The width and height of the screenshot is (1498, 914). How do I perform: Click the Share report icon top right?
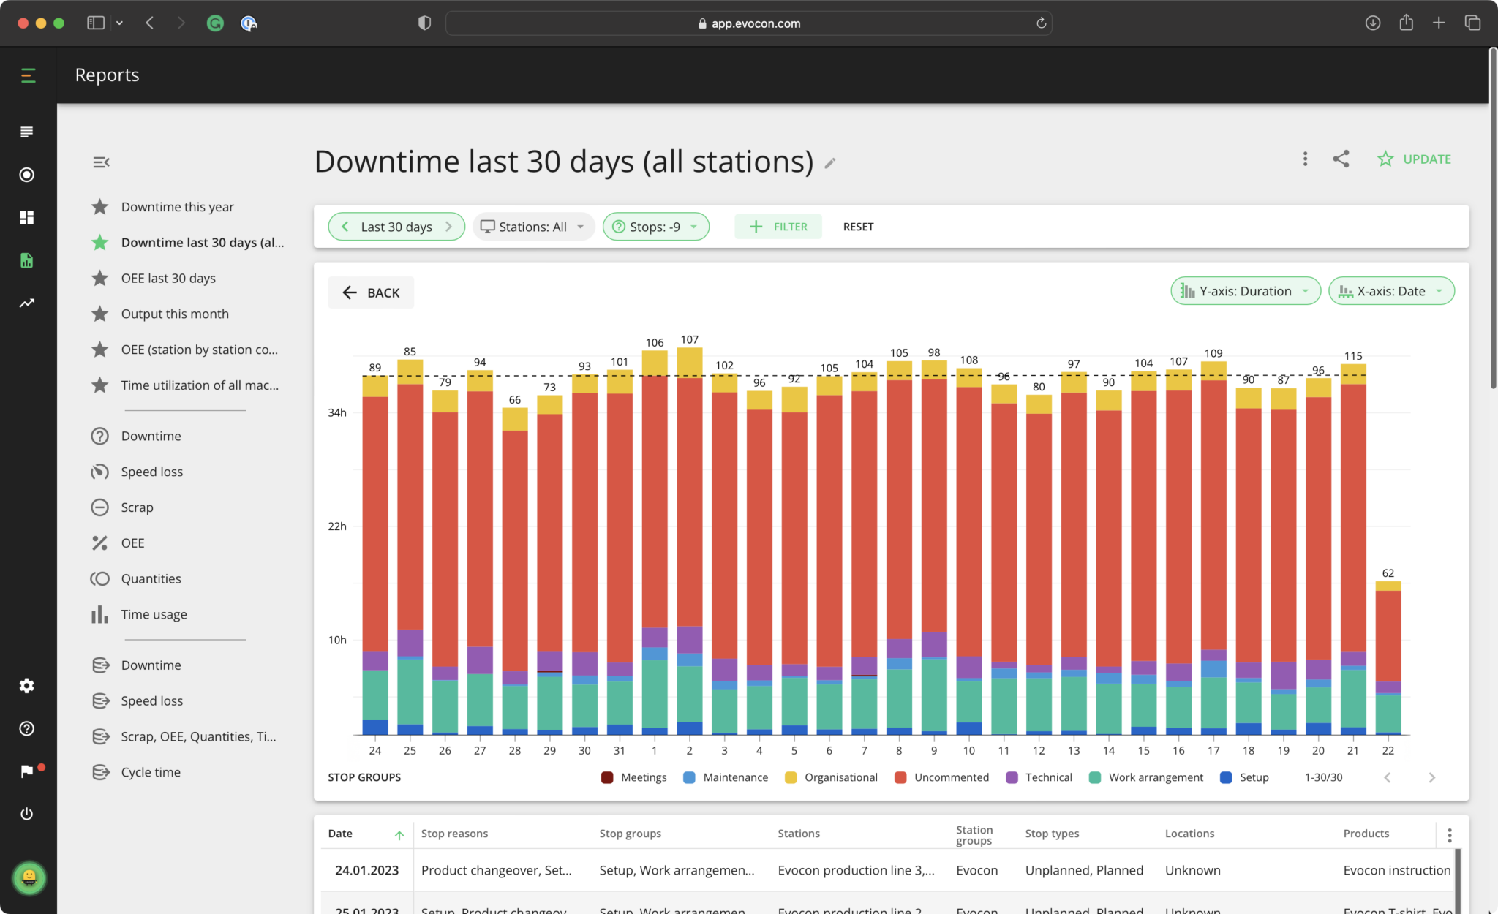point(1341,159)
